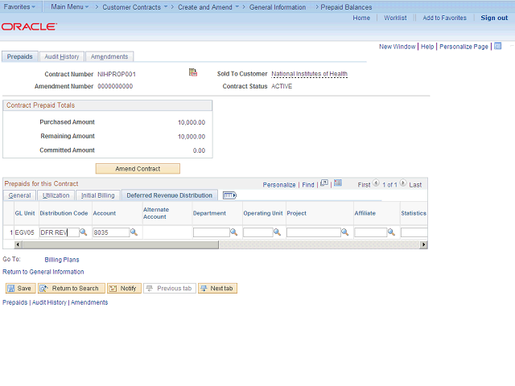Open the page layout icon next to Personalize Page

click(498, 47)
